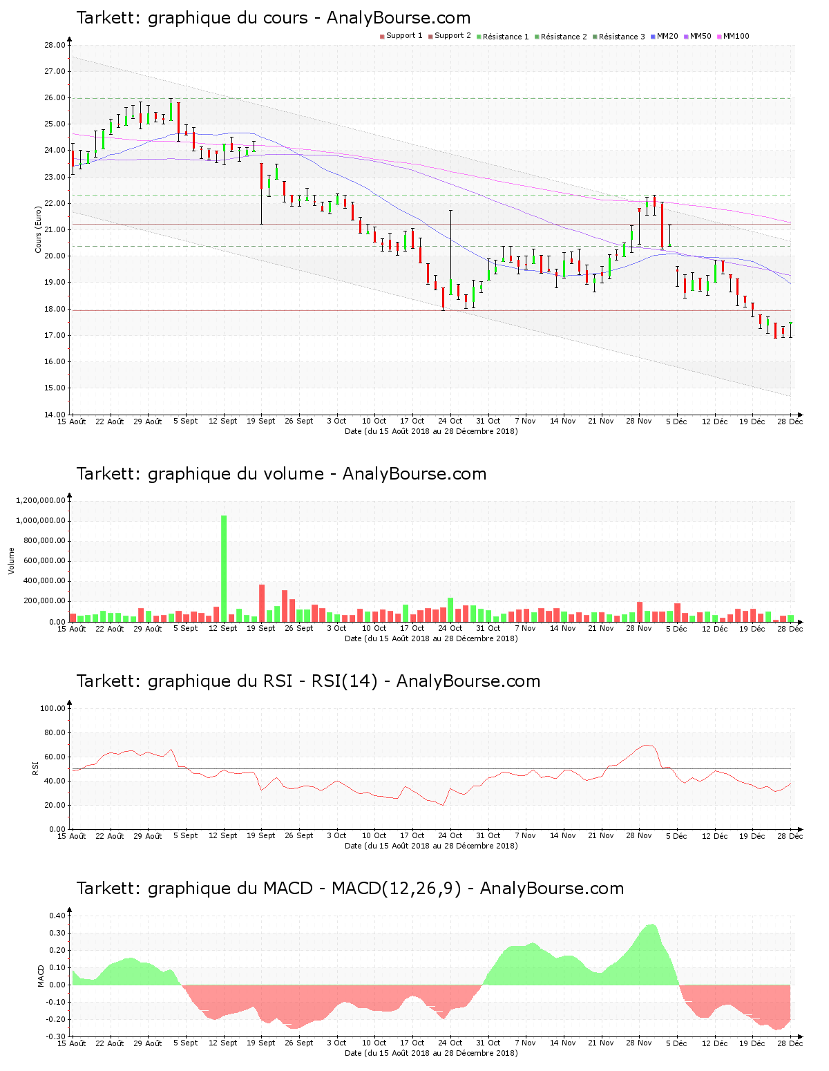This screenshot has width=829, height=1071.
Task: Click the 600,000.00 value on the volume axis
Action: point(45,561)
